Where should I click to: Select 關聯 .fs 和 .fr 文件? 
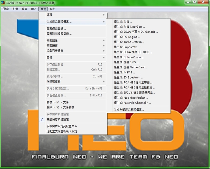(73, 102)
